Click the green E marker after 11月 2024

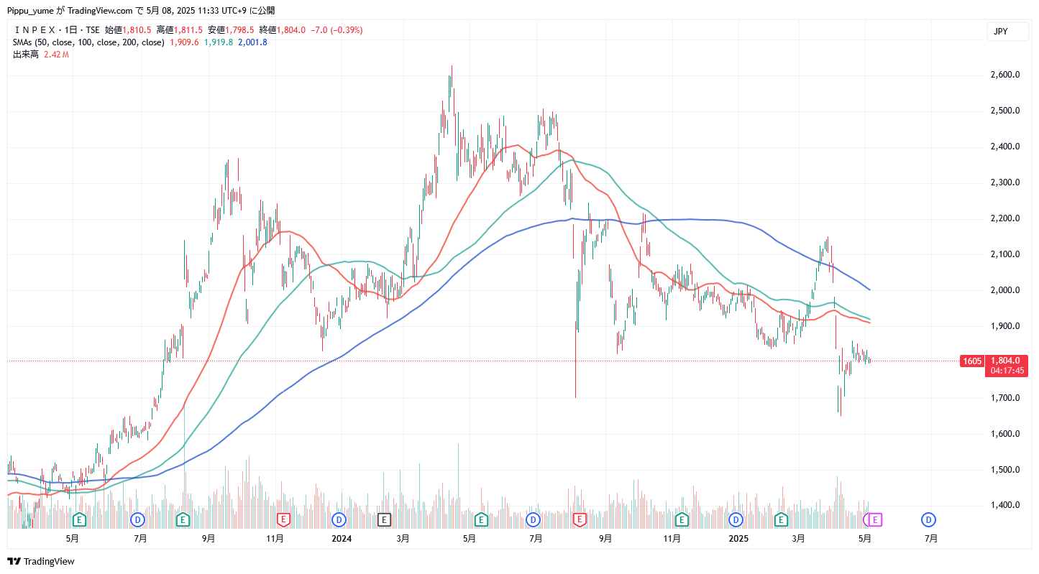coord(682,519)
